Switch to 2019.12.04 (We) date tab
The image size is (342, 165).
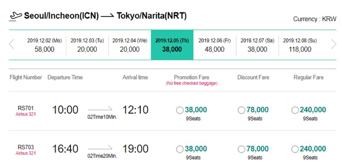point(130,45)
